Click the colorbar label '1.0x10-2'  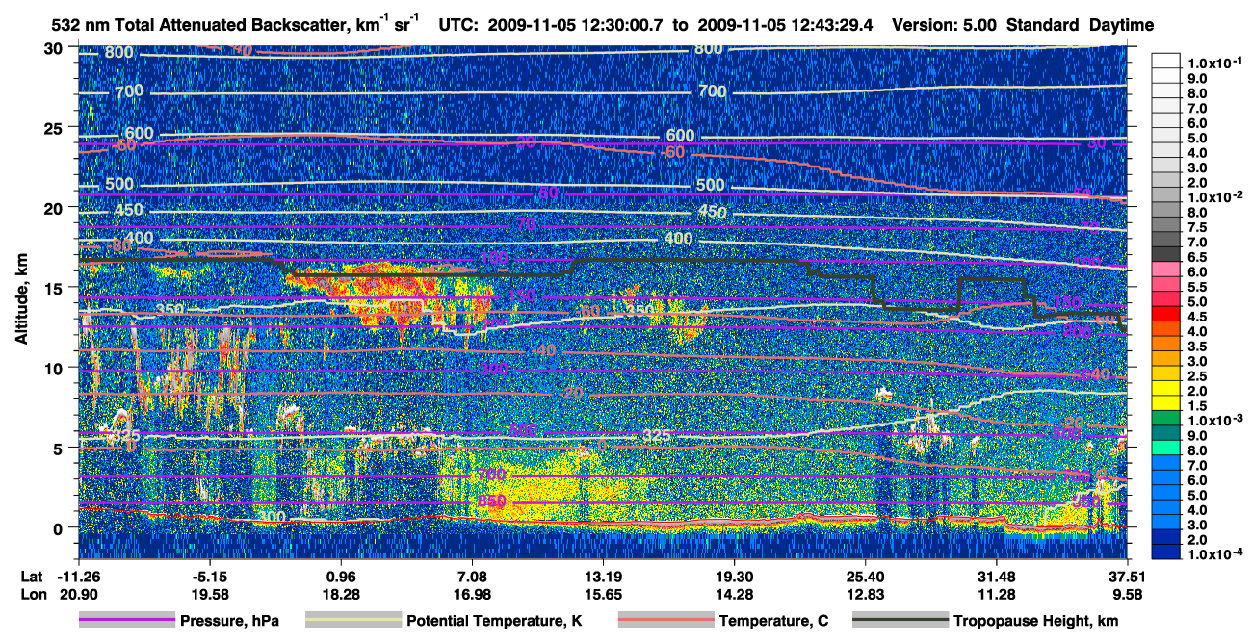(x=1214, y=196)
